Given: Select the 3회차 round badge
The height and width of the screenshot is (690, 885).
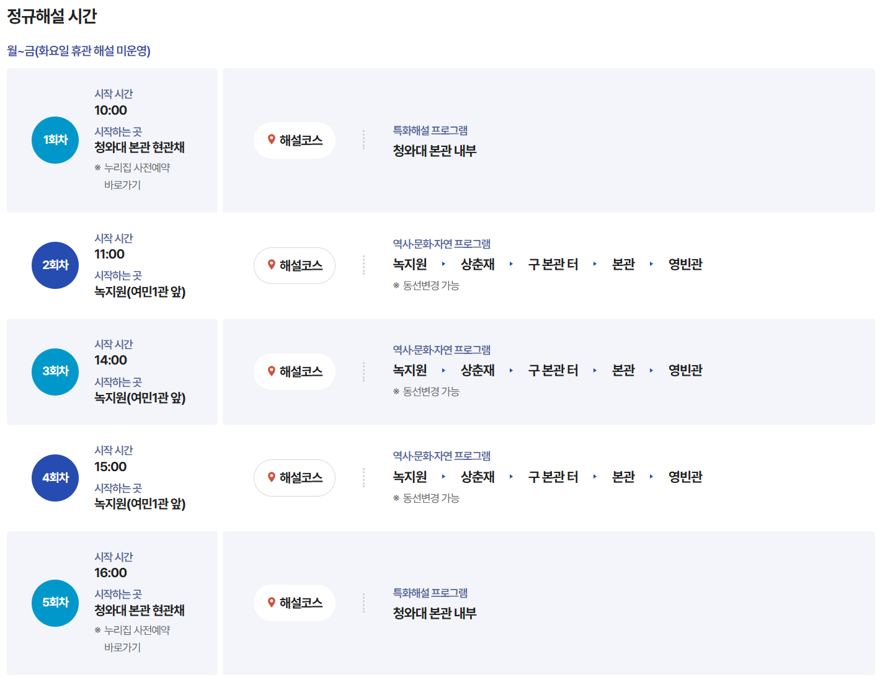Looking at the screenshot, I should tap(55, 371).
